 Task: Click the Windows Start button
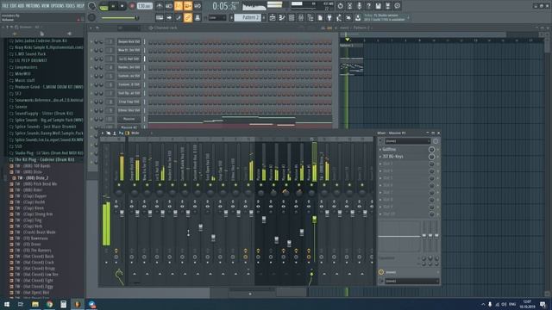[x=7, y=304]
